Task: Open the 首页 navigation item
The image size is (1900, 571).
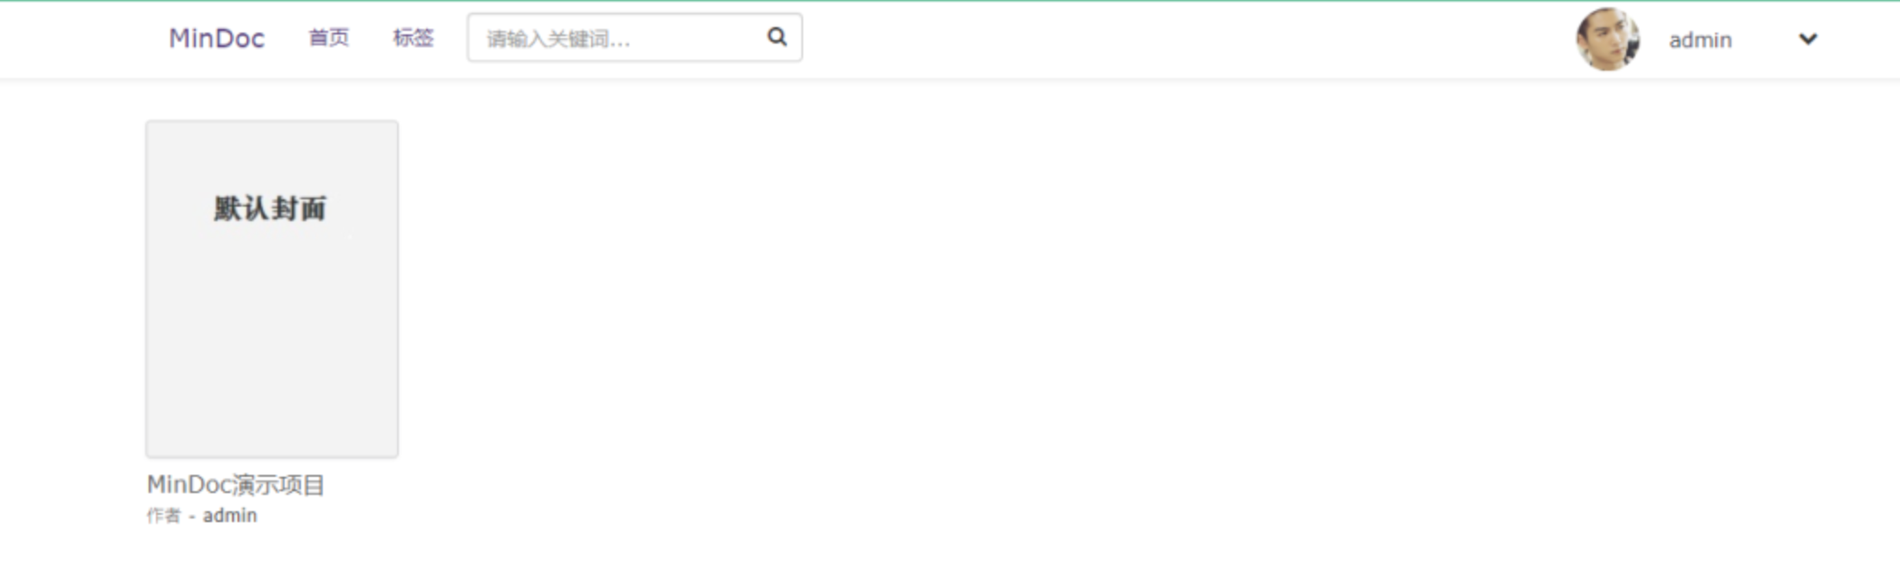Action: point(328,38)
